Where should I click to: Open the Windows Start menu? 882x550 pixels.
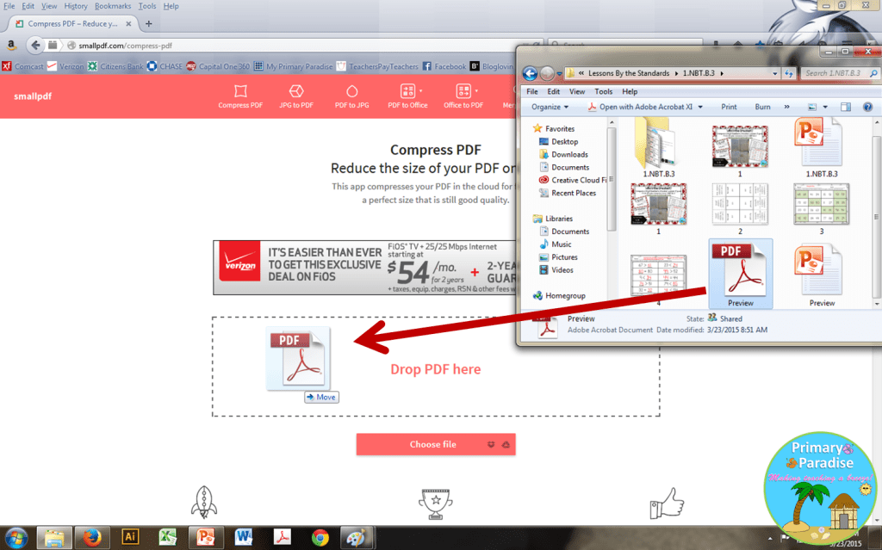16,538
